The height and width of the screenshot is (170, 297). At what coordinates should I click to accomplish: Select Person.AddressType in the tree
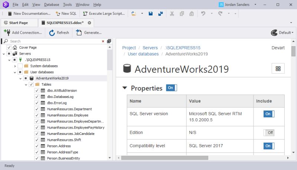pos(62,152)
